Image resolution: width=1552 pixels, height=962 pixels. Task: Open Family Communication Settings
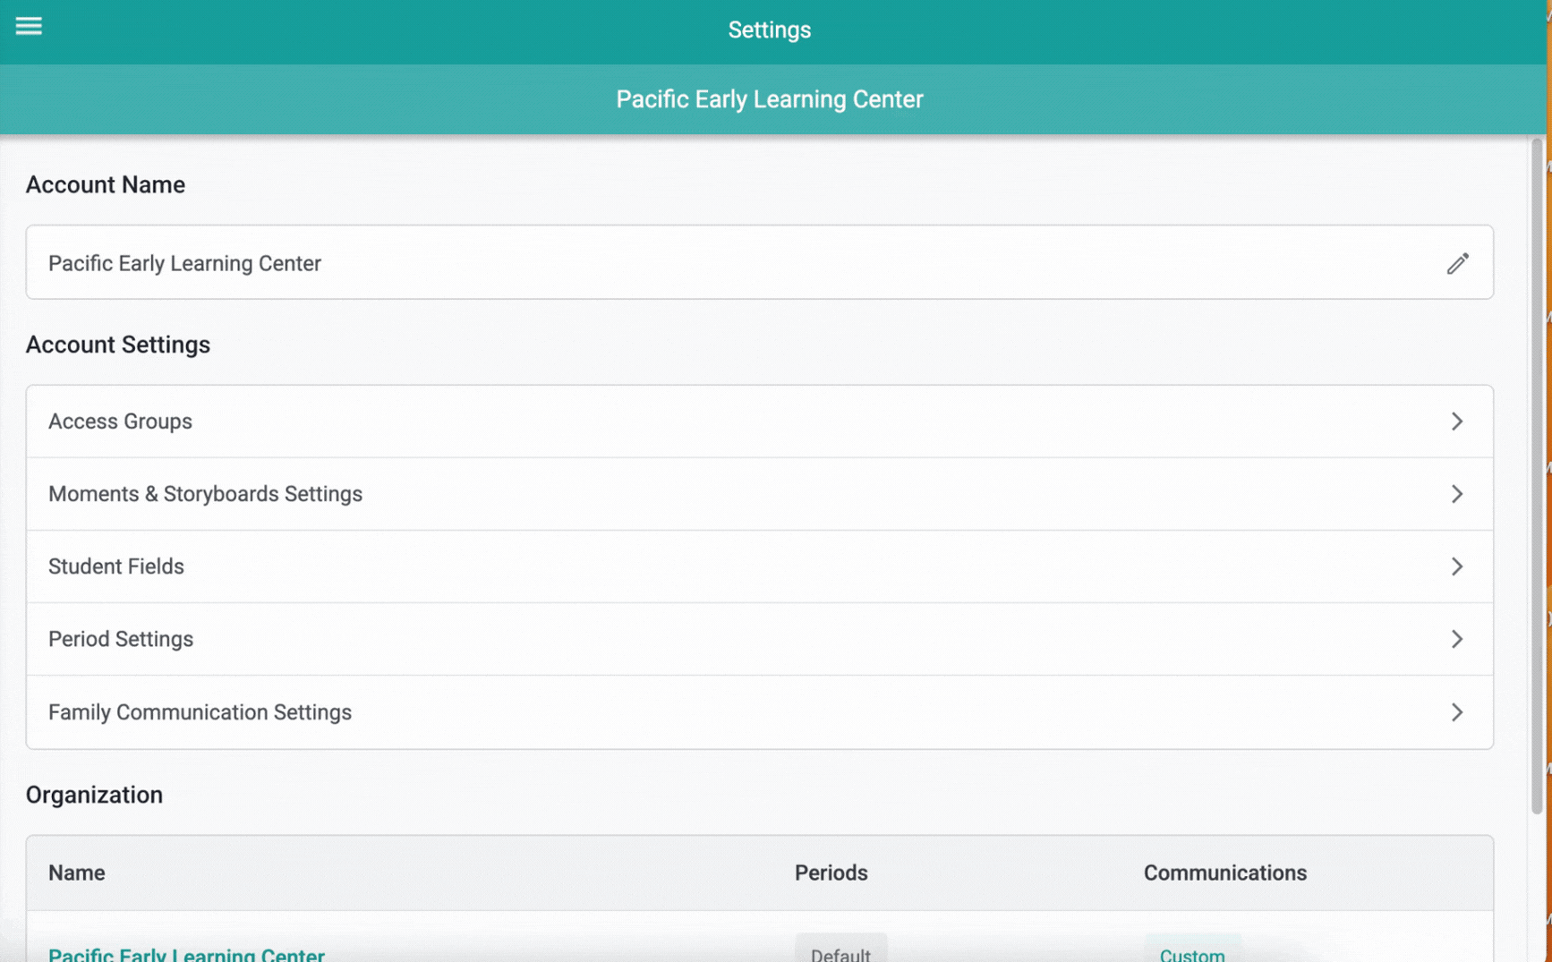(x=759, y=712)
